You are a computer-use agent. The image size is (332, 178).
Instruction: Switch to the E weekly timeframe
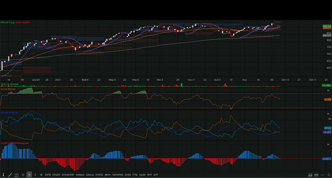point(35,175)
